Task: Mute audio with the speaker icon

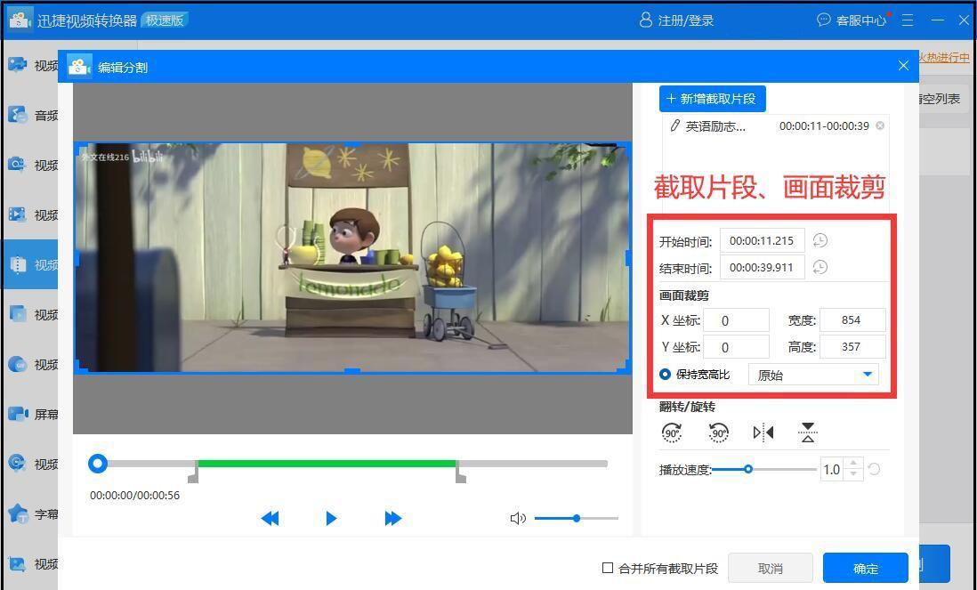Action: coord(518,518)
